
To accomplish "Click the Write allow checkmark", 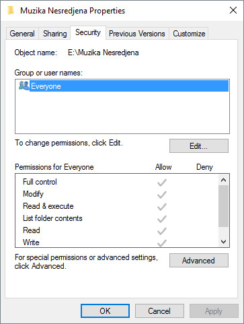I will [162, 243].
